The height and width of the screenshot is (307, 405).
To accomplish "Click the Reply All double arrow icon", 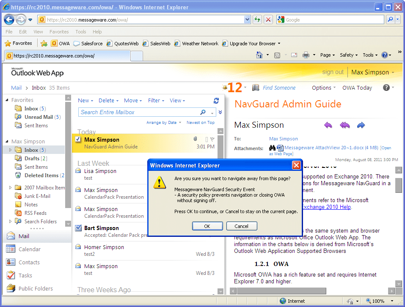I will coord(344,126).
